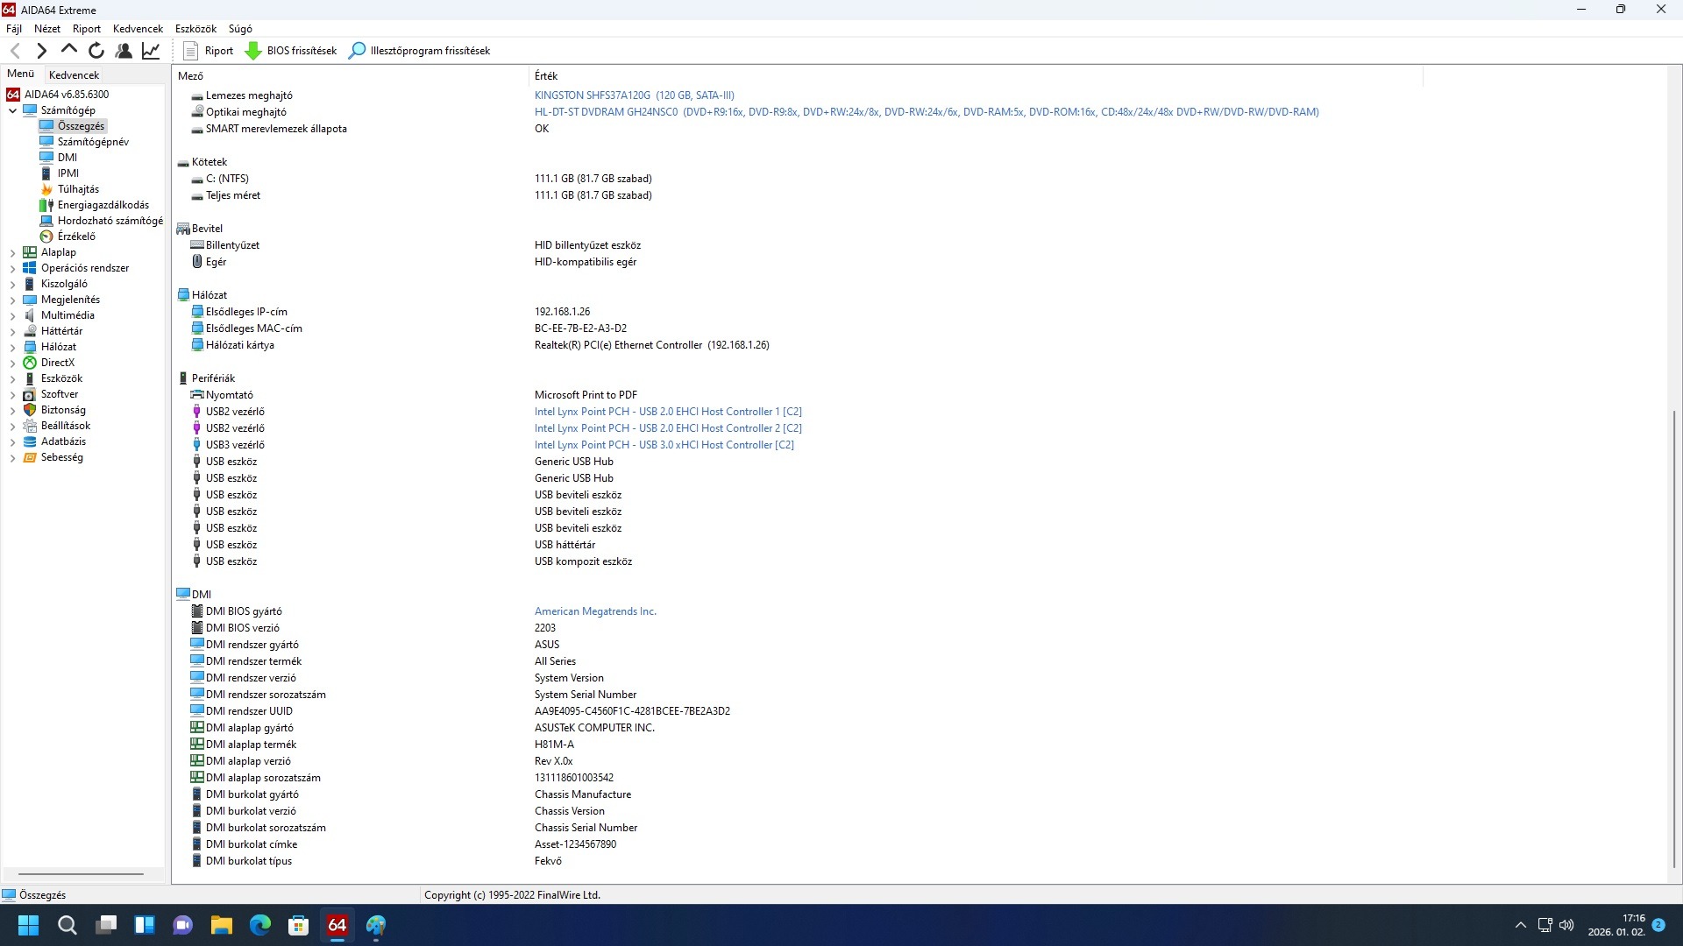Click the Refresh toolbar icon
Image resolution: width=1683 pixels, height=946 pixels.
pos(96,51)
